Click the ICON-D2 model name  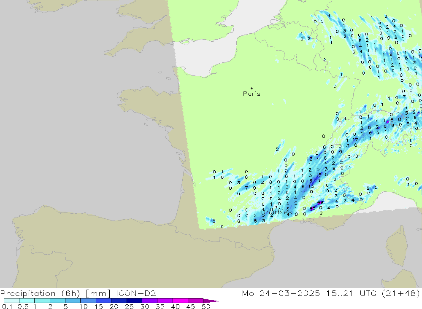coord(136,293)
